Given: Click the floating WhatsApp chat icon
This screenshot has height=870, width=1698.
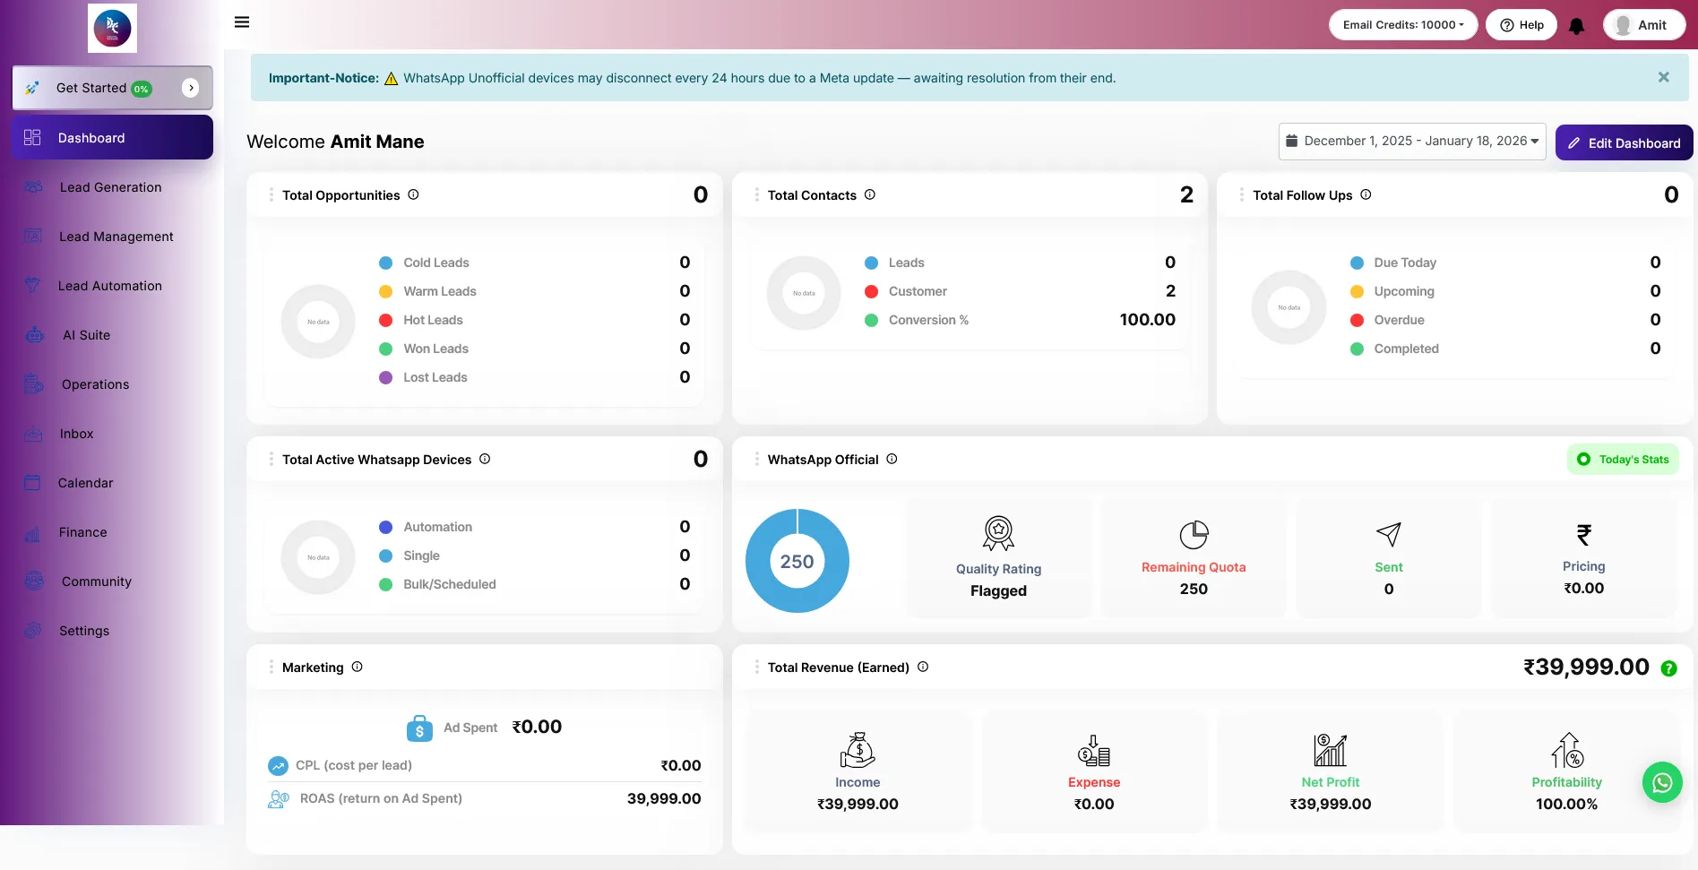Looking at the screenshot, I should (1661, 782).
